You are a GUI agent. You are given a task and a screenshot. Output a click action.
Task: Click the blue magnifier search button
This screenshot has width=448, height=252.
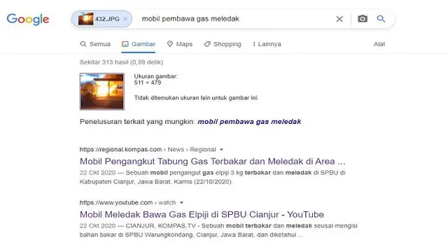click(x=381, y=19)
